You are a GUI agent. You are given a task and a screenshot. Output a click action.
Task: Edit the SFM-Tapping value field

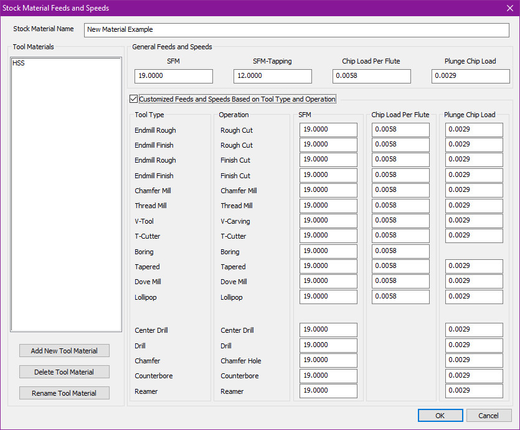(272, 75)
